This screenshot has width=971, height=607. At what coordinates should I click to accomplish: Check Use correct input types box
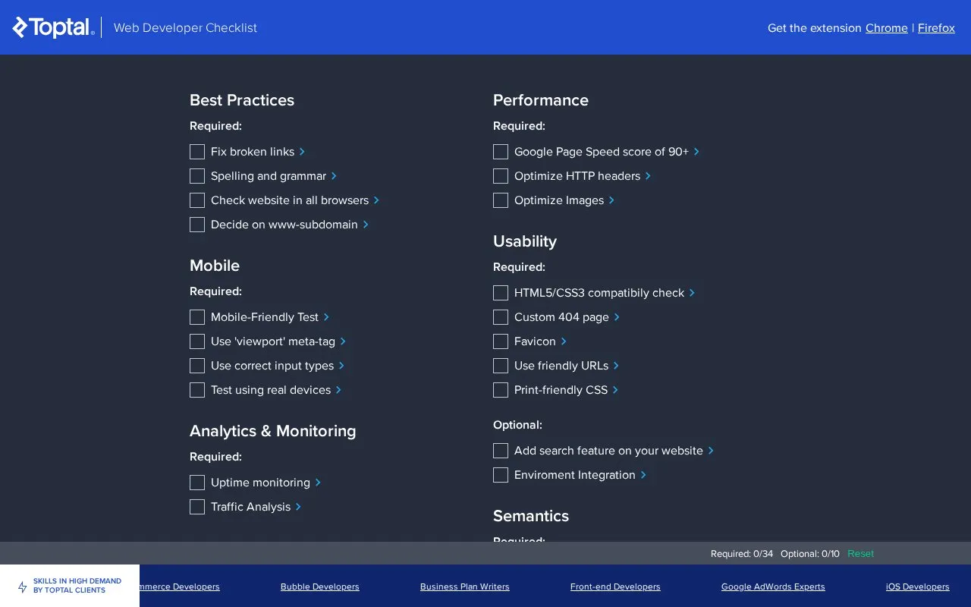197,366
